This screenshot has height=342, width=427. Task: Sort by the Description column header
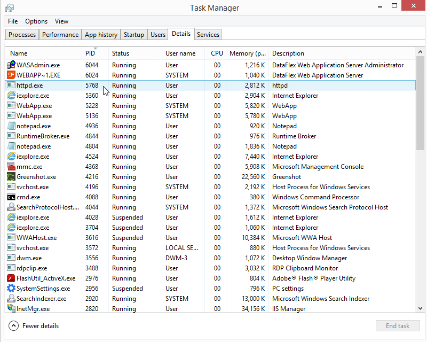pyautogui.click(x=342, y=53)
